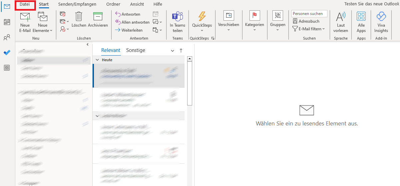
Task: Open the calendar view in left sidebar
Action: click(x=7, y=22)
